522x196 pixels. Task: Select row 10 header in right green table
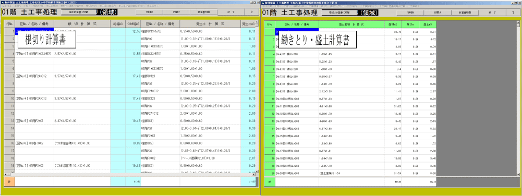(270, 99)
